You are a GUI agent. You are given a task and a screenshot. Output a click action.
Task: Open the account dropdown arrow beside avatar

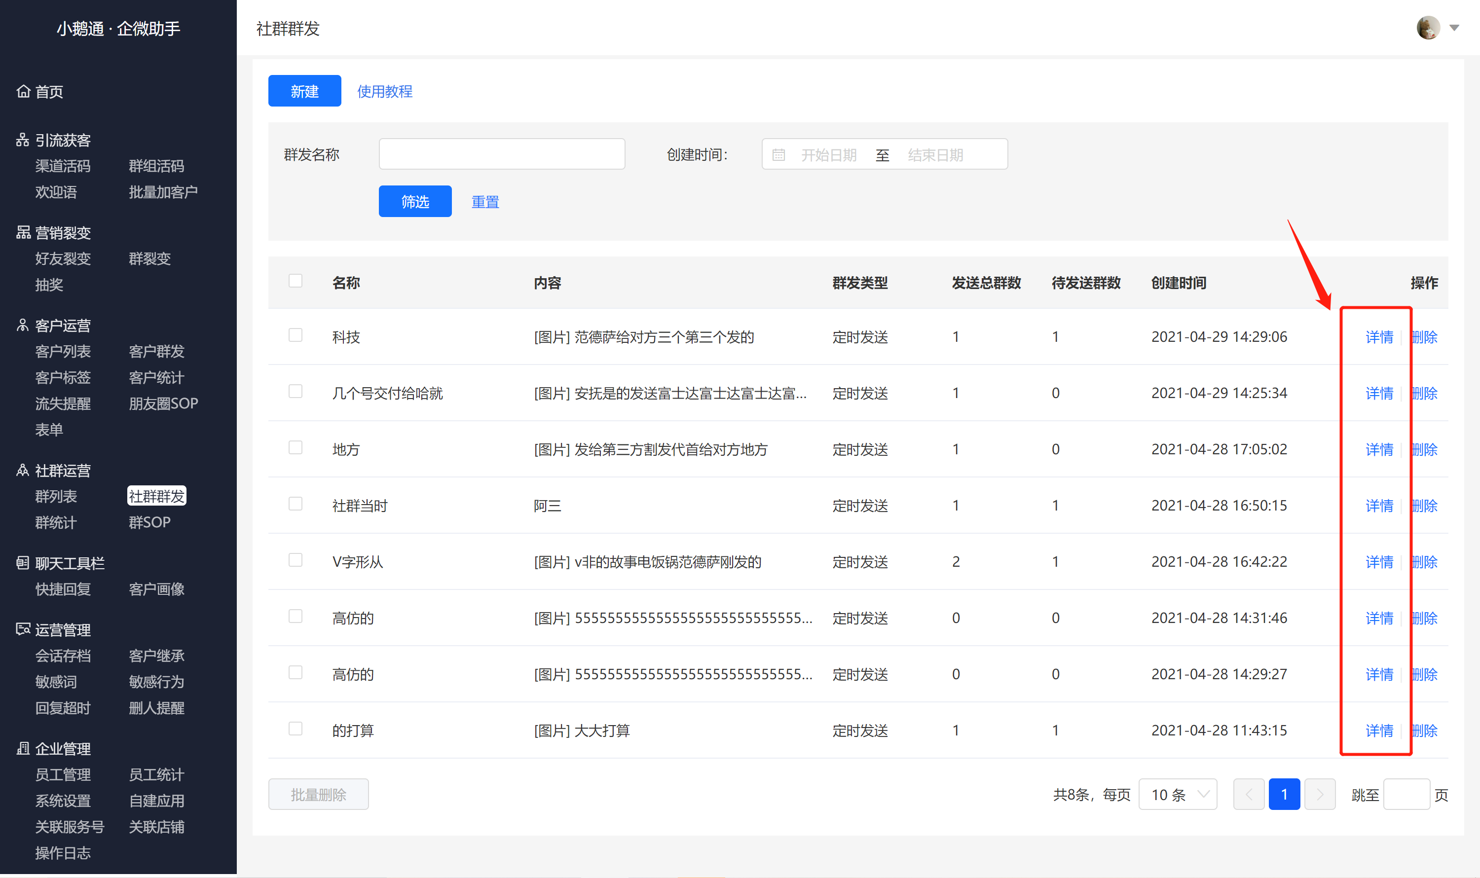click(1454, 28)
